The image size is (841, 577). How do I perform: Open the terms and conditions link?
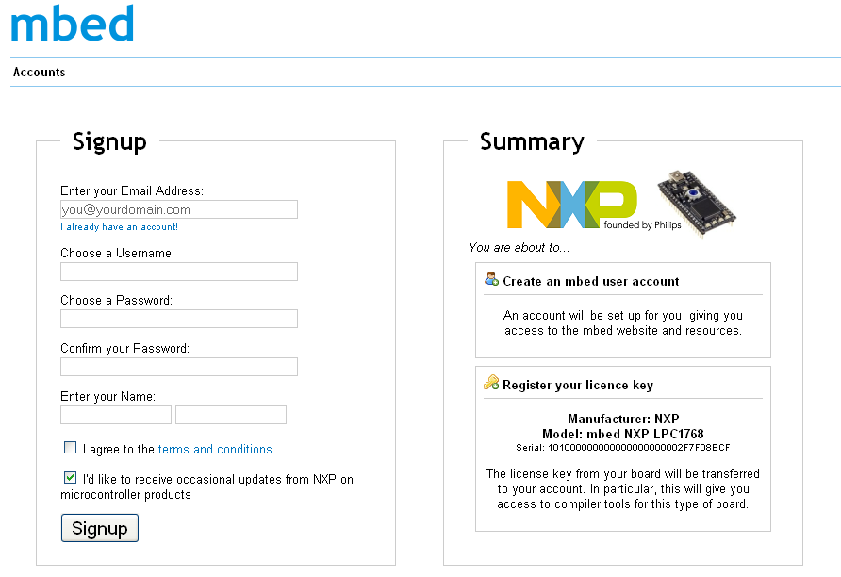click(x=215, y=450)
